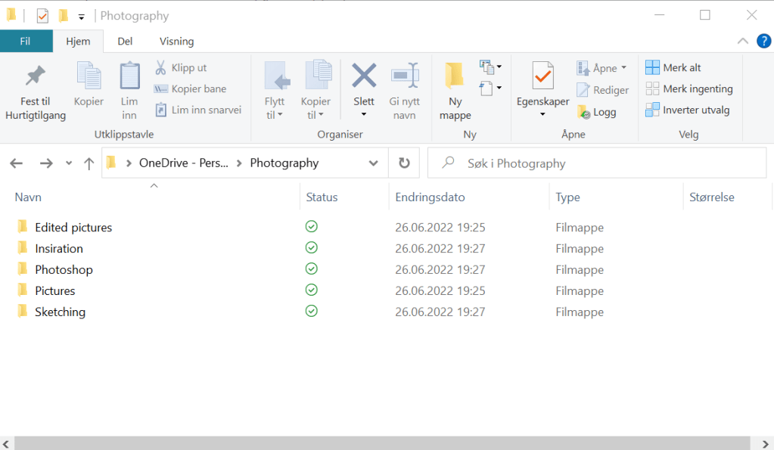Open the Fil menu tab
The height and width of the screenshot is (450, 774).
(x=25, y=42)
